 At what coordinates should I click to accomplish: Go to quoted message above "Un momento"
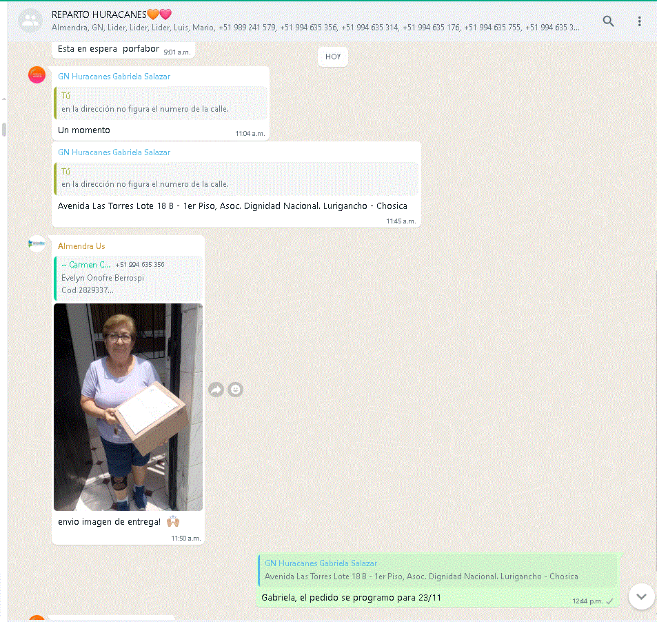click(160, 103)
